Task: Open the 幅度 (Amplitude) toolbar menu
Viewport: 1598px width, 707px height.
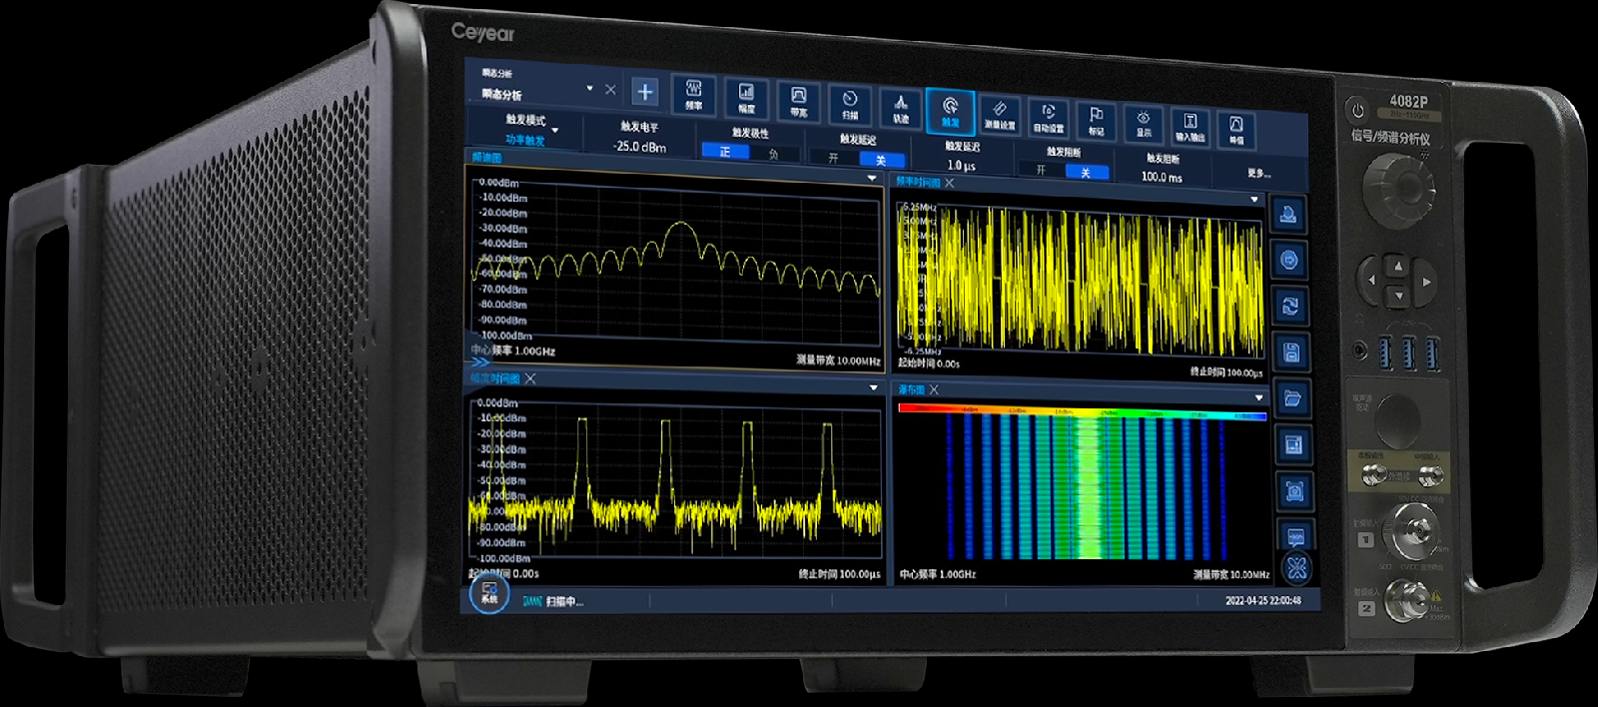Action: [x=746, y=98]
